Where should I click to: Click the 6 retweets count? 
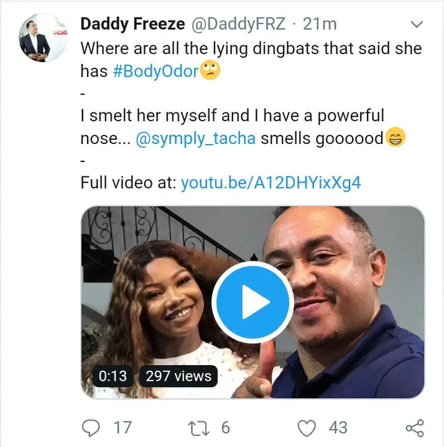225,428
